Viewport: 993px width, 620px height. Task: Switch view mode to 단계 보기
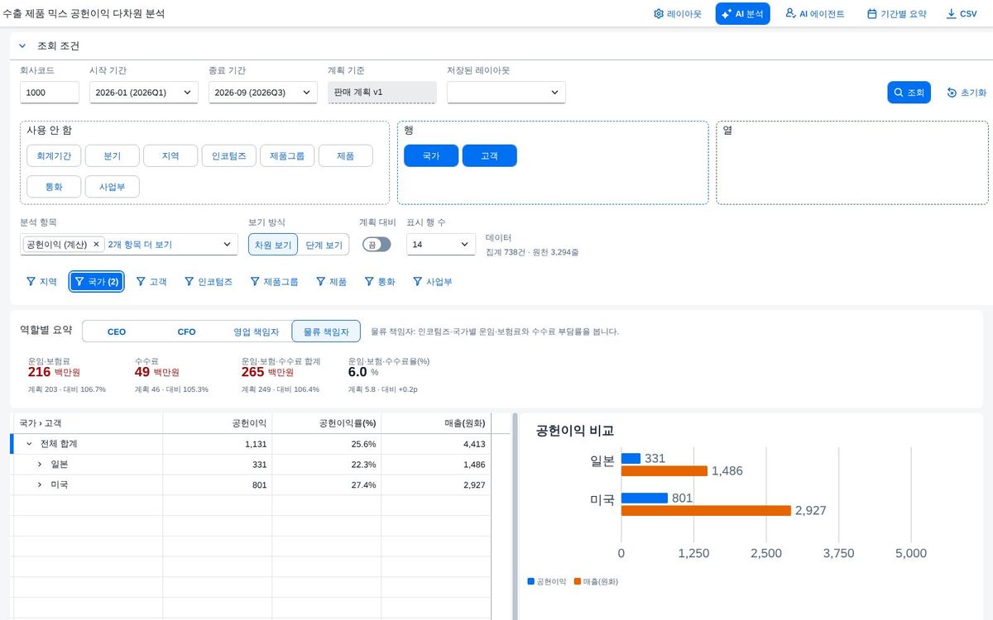(x=324, y=245)
